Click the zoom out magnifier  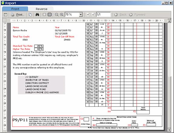tap(57, 15)
